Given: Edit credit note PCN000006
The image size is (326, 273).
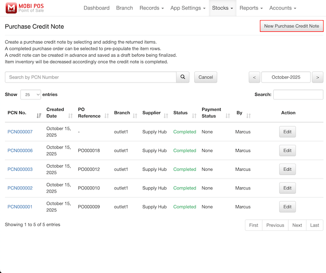Looking at the screenshot, I should [x=287, y=150].
